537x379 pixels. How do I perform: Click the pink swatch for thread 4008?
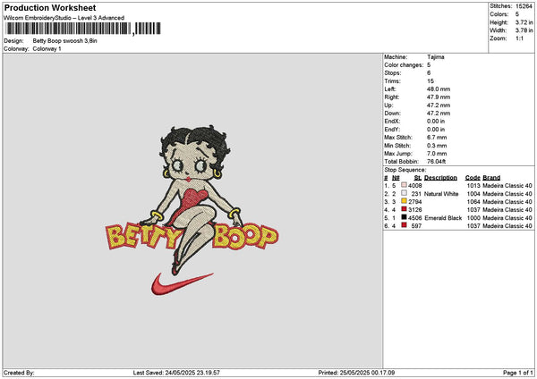click(404, 185)
